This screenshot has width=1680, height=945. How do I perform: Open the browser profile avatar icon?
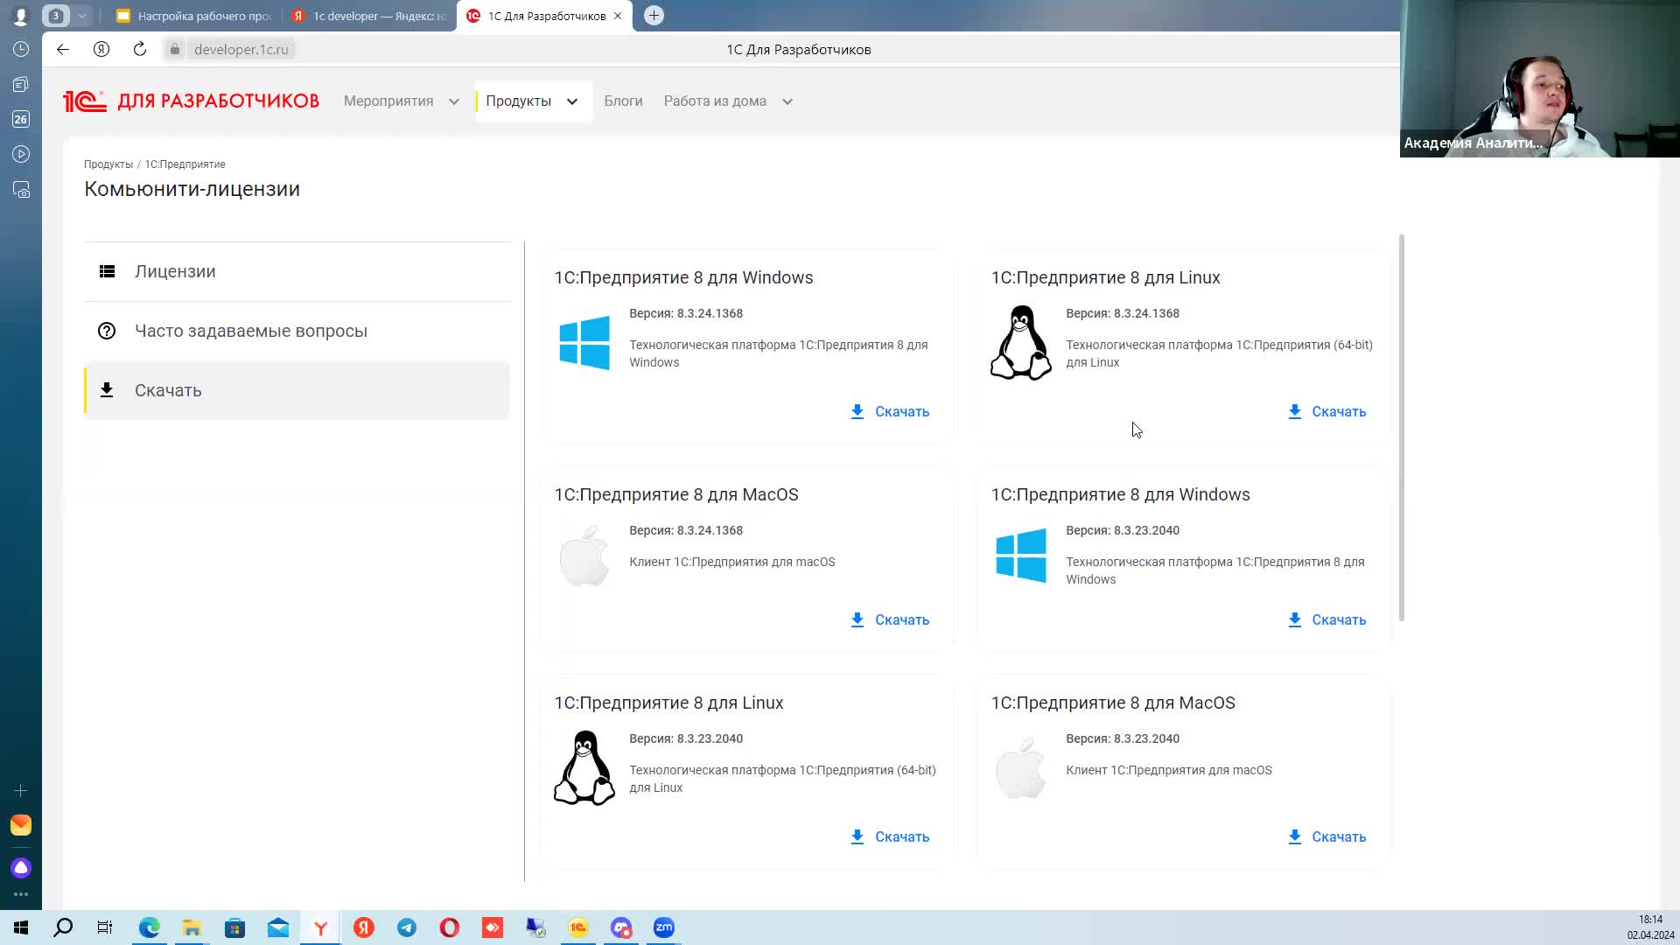(21, 16)
